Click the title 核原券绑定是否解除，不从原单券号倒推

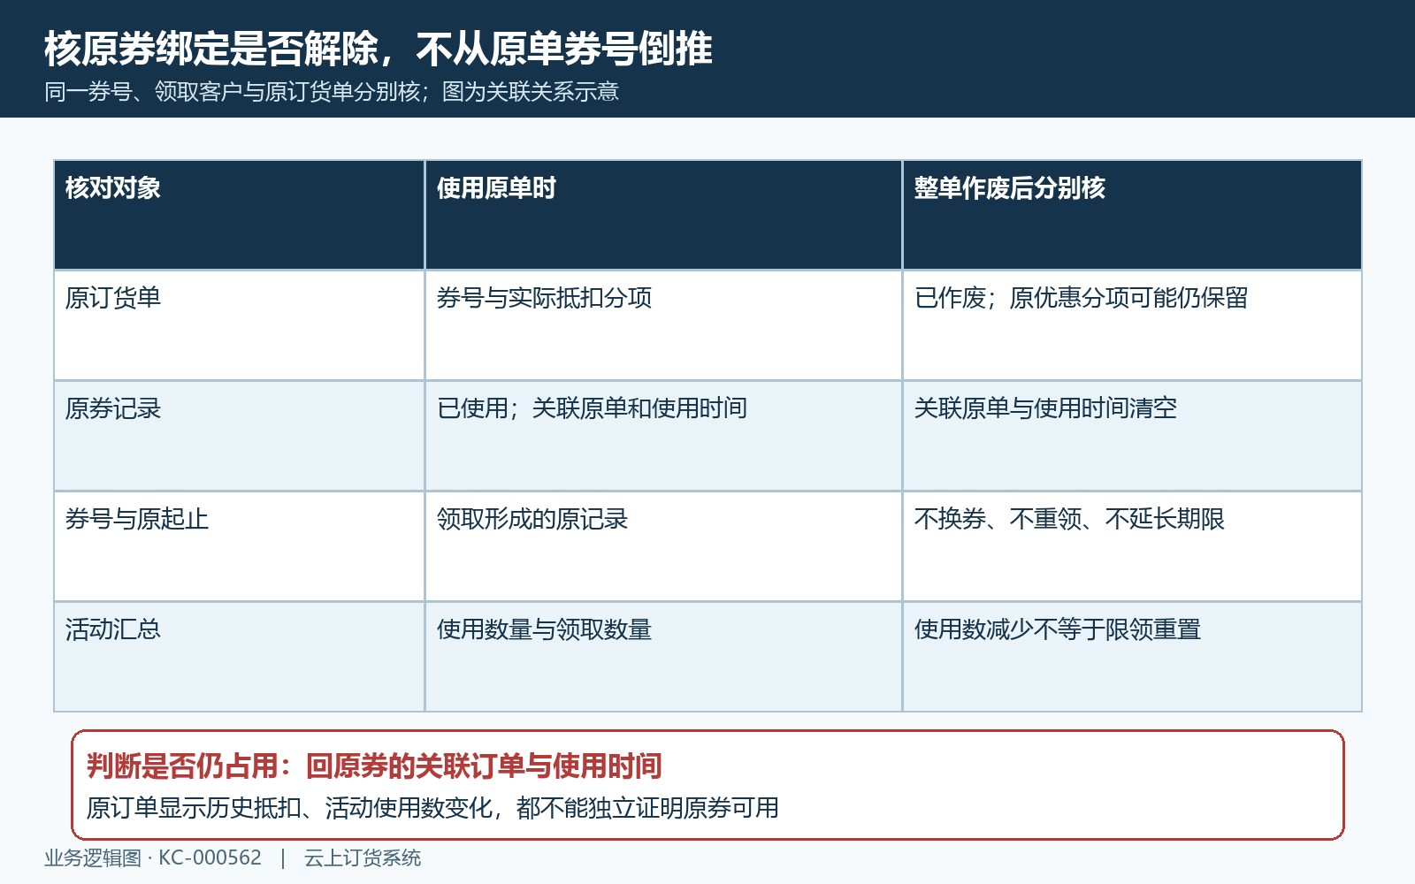coord(378,49)
